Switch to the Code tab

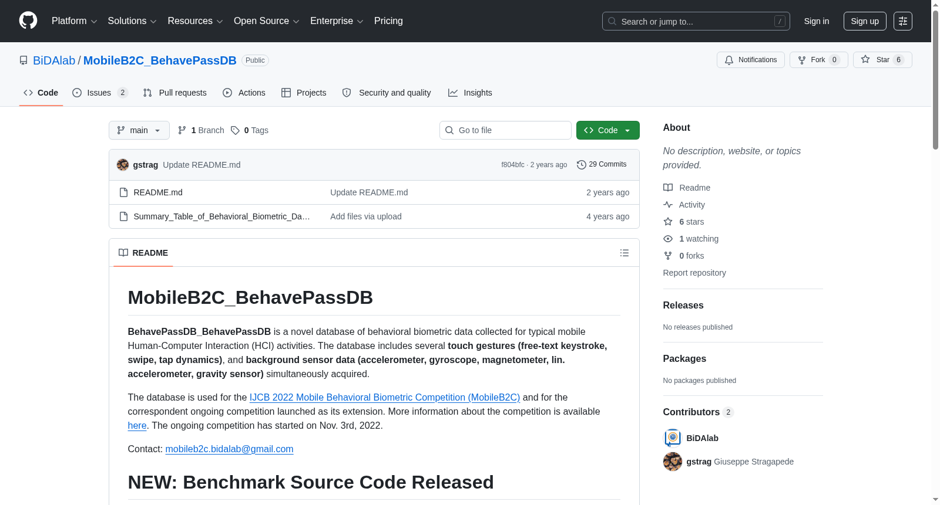(41, 93)
